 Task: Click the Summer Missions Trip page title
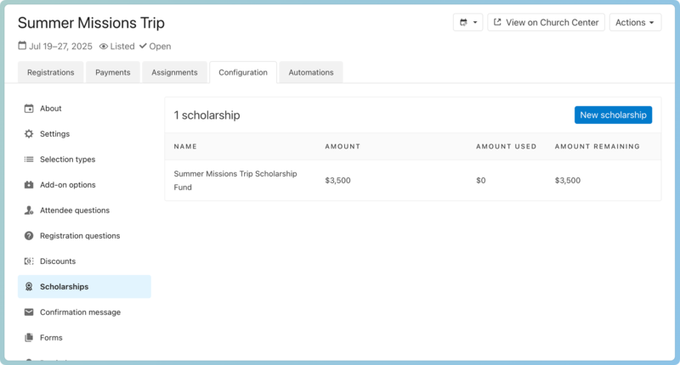pyautogui.click(x=91, y=23)
